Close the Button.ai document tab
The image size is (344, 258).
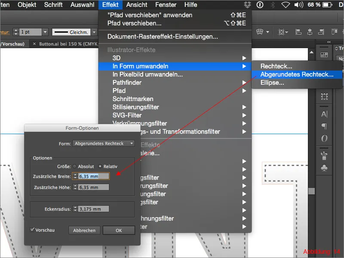(x=34, y=44)
